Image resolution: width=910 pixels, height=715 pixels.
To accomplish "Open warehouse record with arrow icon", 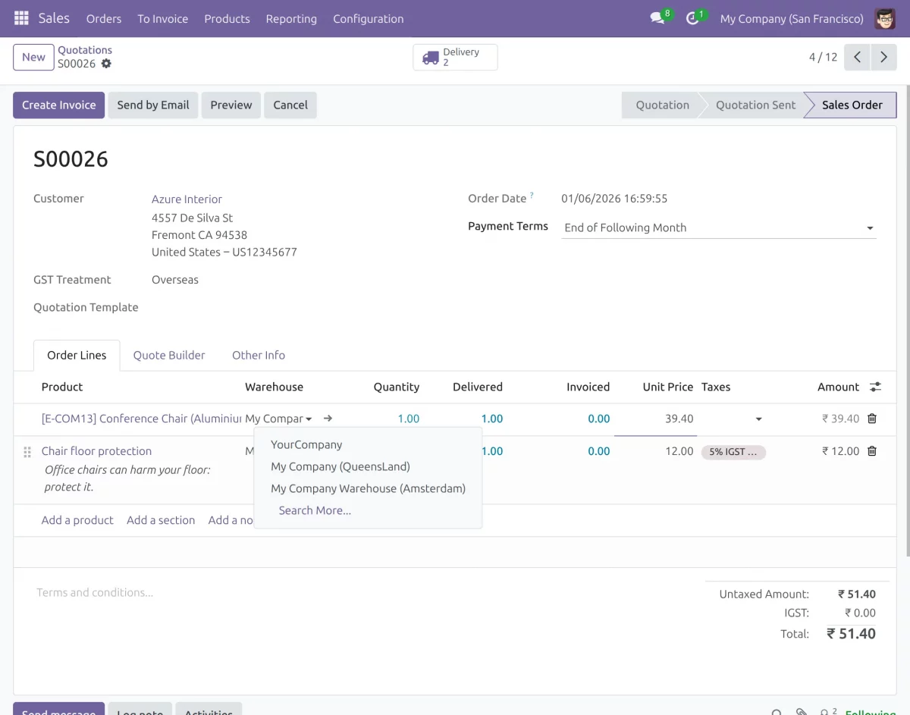I will tap(328, 419).
